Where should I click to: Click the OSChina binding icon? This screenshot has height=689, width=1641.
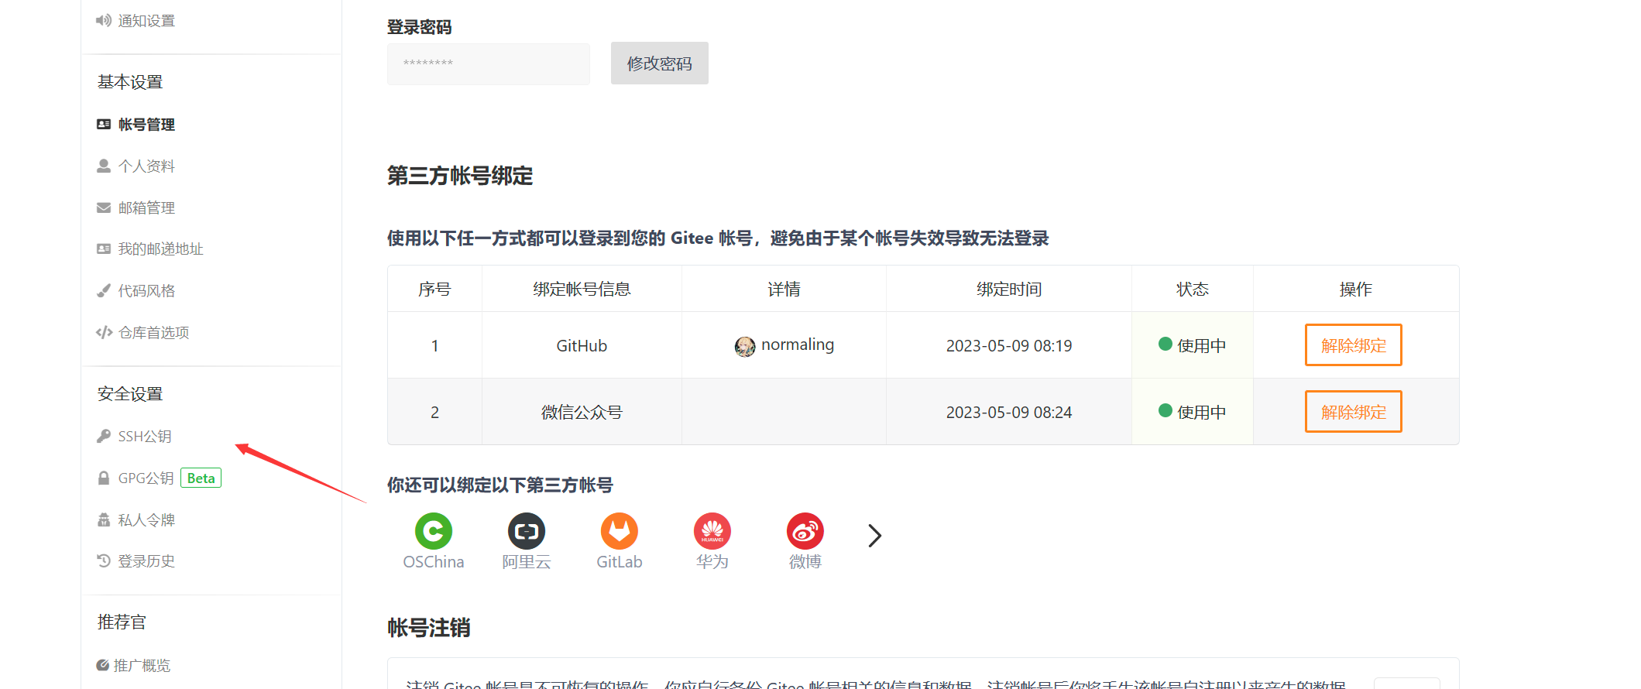pos(433,531)
